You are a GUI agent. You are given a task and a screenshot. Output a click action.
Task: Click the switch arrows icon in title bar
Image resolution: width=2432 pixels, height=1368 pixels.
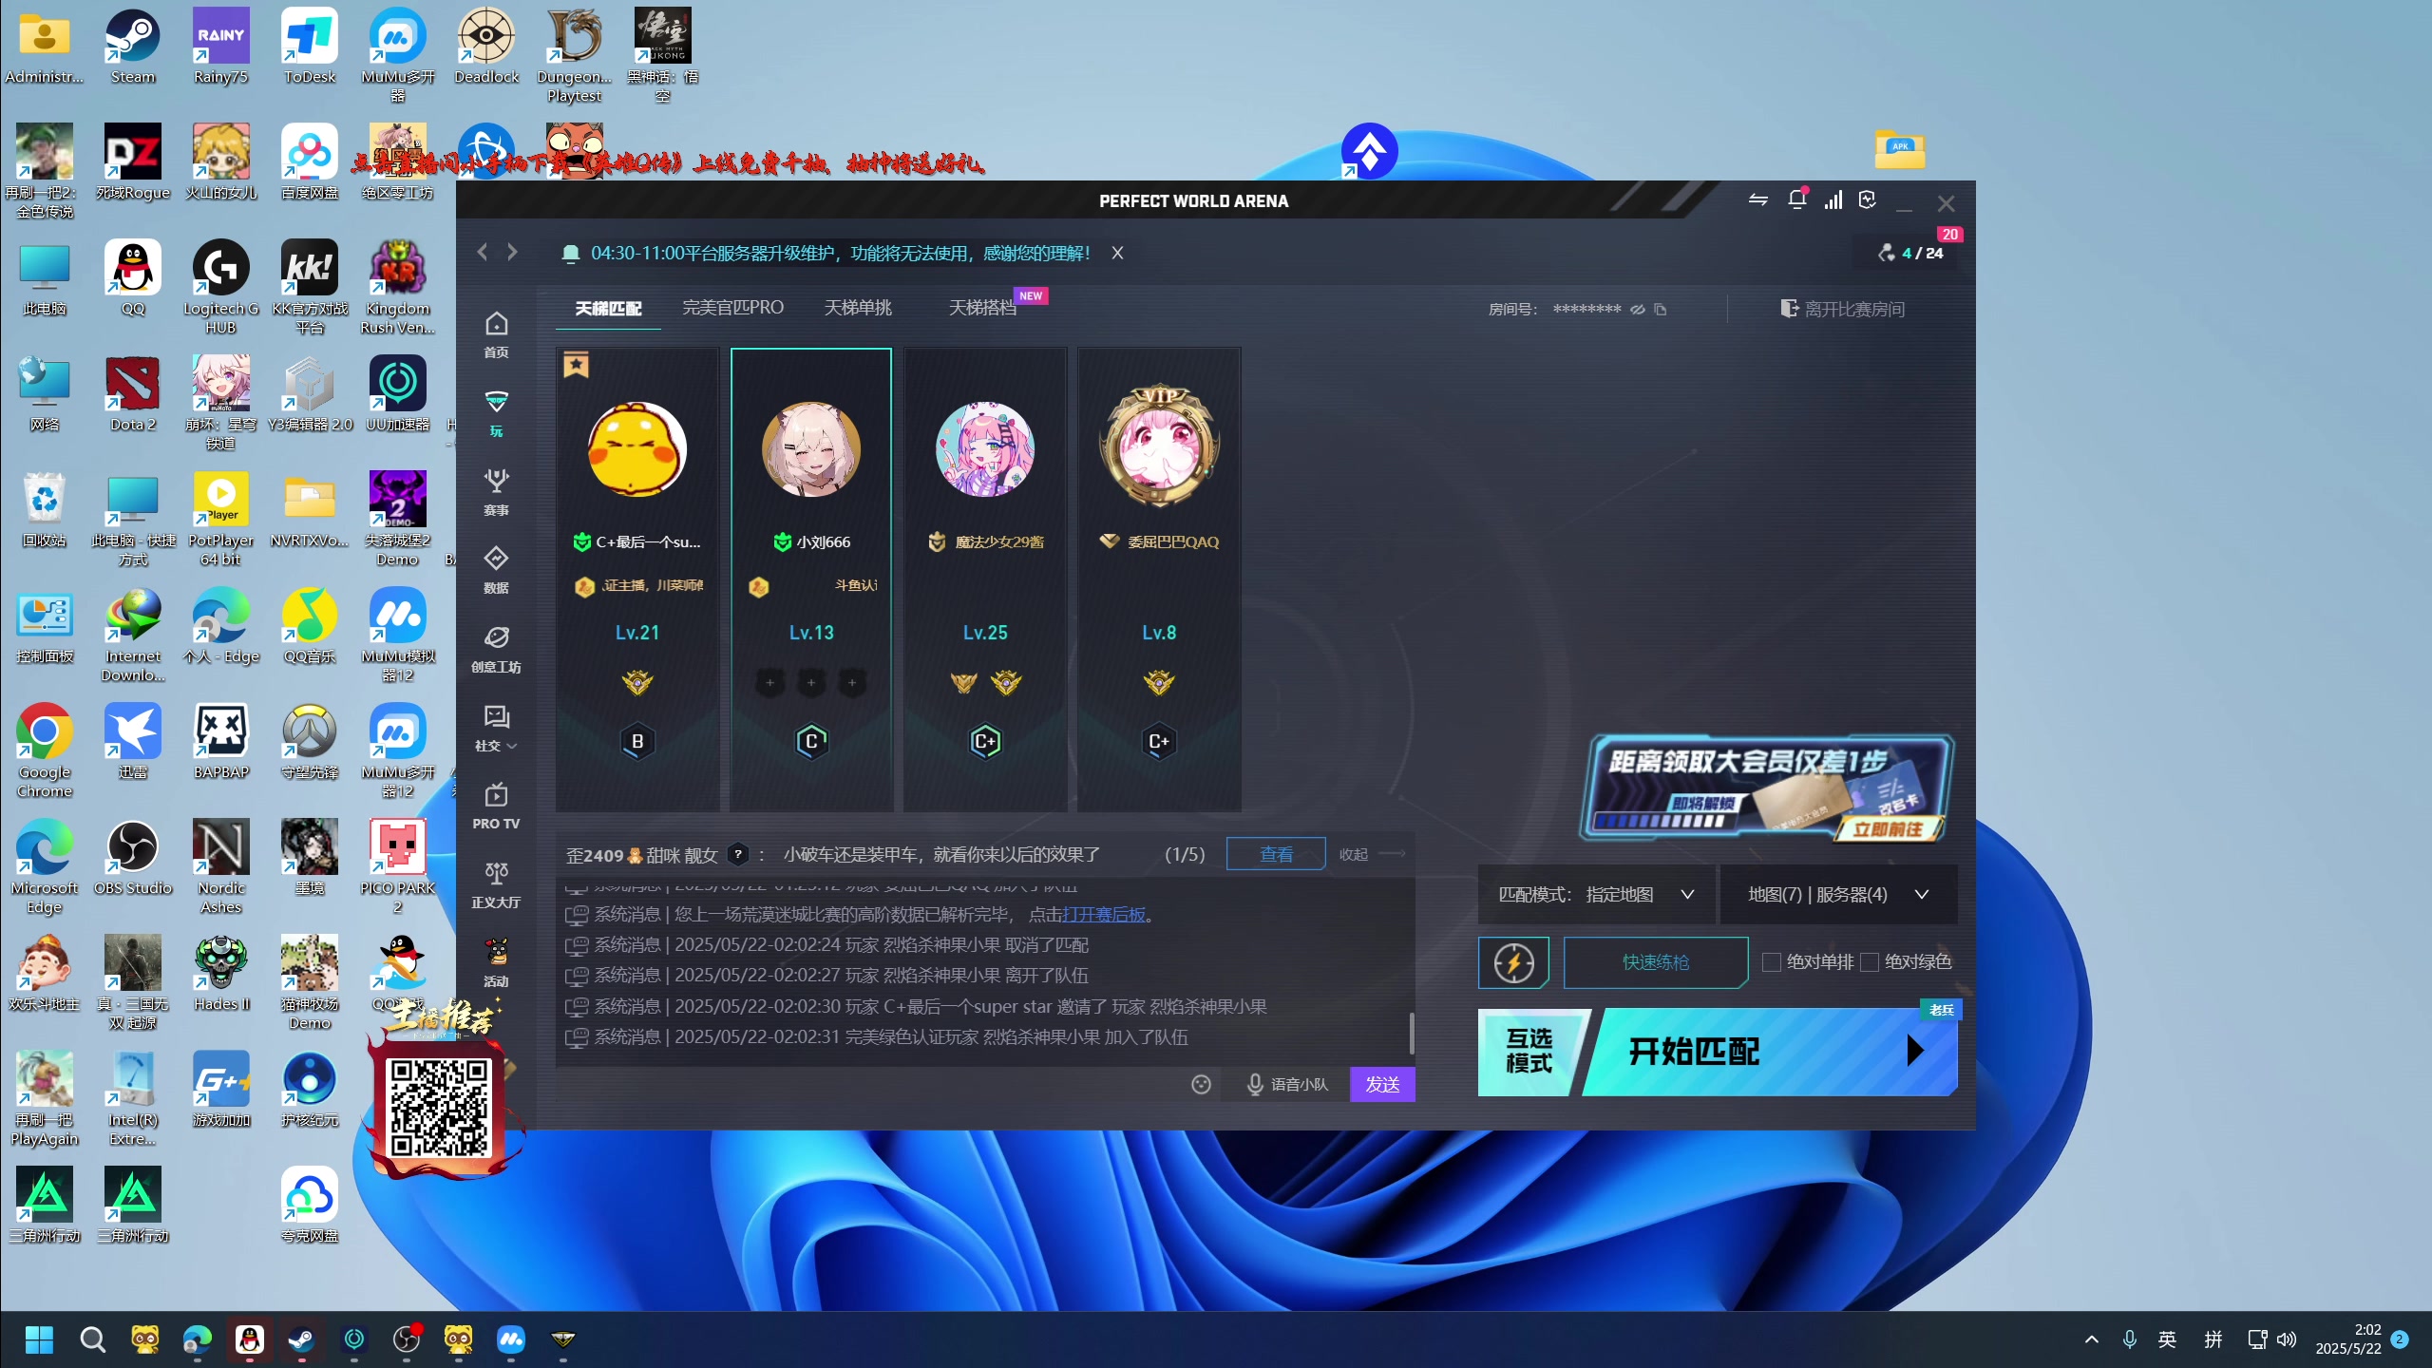tap(1757, 200)
